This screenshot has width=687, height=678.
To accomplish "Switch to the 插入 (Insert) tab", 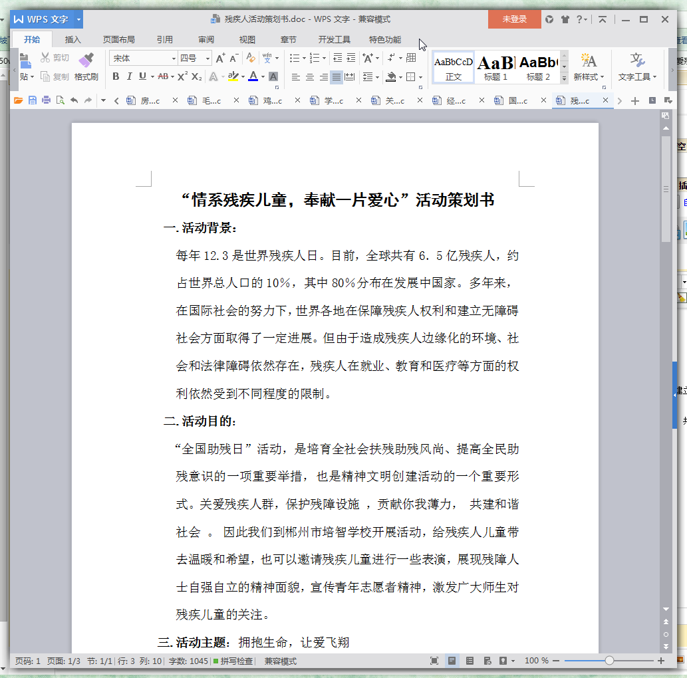I will (x=72, y=40).
